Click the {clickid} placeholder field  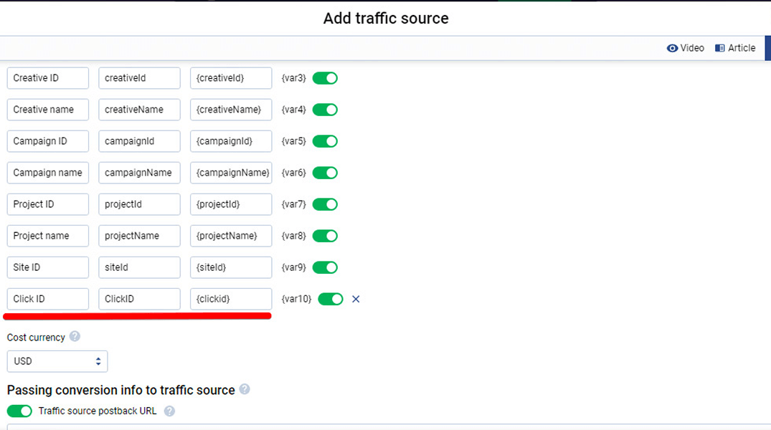[x=231, y=299]
